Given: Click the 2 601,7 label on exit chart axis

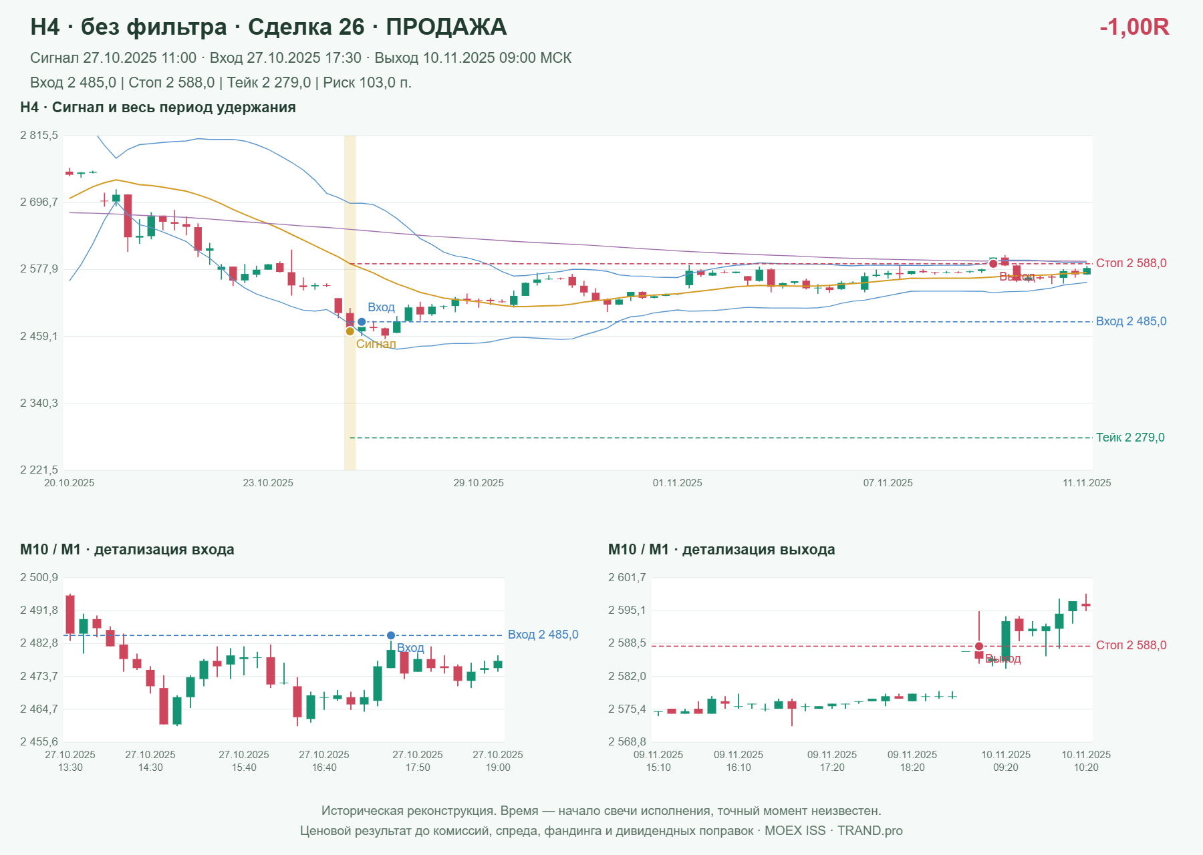Looking at the screenshot, I should (627, 578).
